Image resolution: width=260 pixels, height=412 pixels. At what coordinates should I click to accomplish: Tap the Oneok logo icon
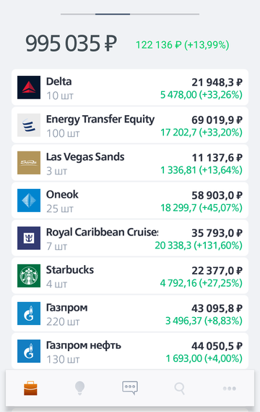29,201
